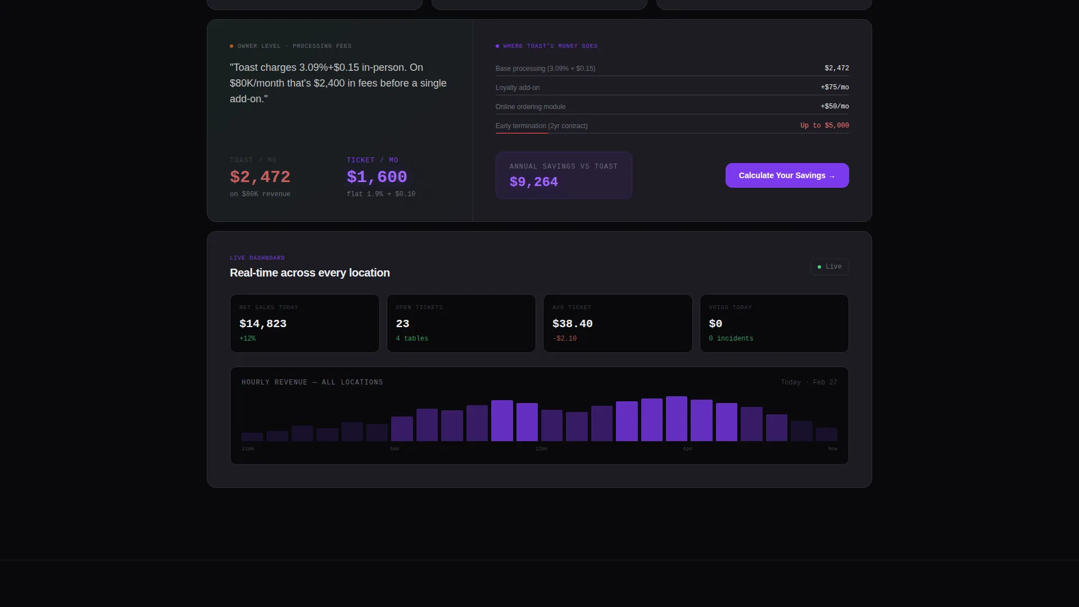Click the last revenue bar labeled Now
Viewport: 1079px width, 607px height.
click(x=827, y=434)
